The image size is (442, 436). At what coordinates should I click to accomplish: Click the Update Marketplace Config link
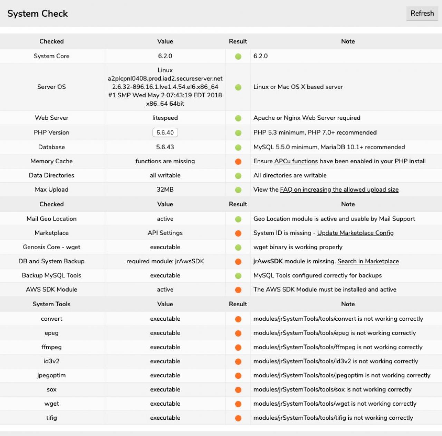355,233
